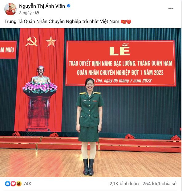The image size is (182, 191).
Task: Click the Haha laughing reaction icon
Action: (19, 184)
